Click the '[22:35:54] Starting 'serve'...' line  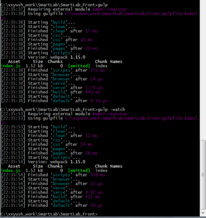38,188
